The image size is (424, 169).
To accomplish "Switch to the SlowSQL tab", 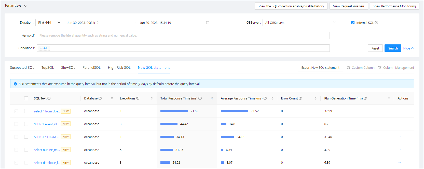I will click(68, 68).
